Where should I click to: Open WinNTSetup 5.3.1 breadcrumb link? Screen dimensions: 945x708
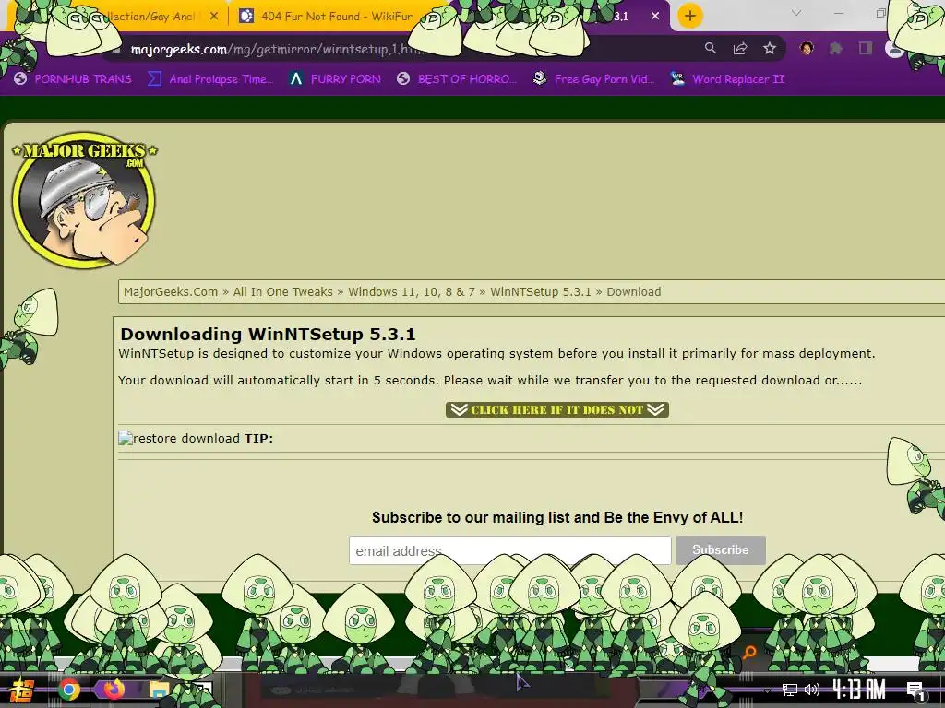point(541,292)
